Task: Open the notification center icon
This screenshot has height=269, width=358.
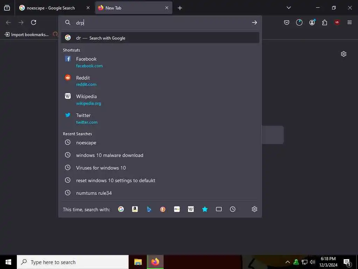Action: pos(347,262)
